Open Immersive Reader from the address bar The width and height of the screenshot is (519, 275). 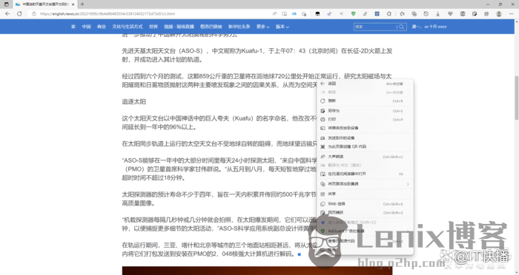point(284,14)
